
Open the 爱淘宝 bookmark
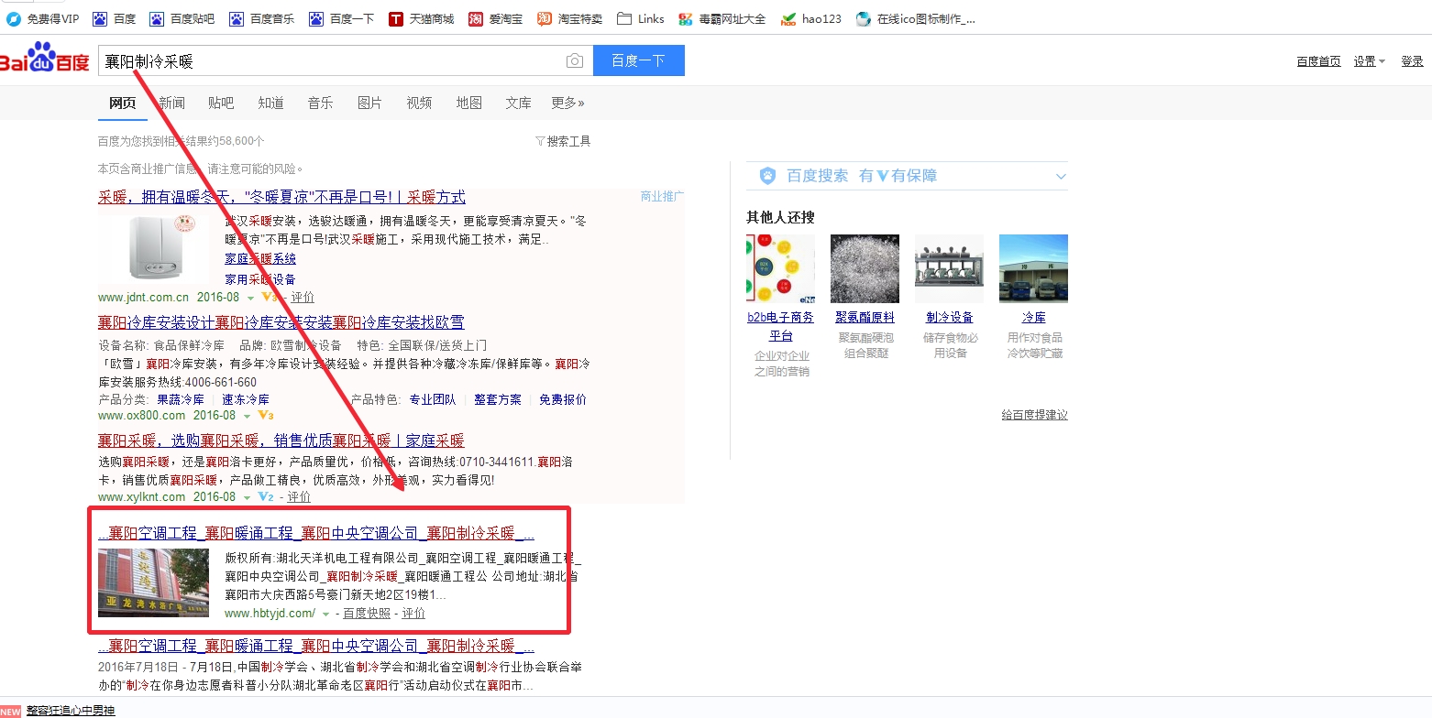tap(496, 18)
